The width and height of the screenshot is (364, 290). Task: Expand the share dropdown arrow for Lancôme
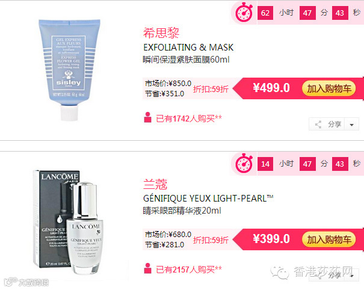coord(353,276)
